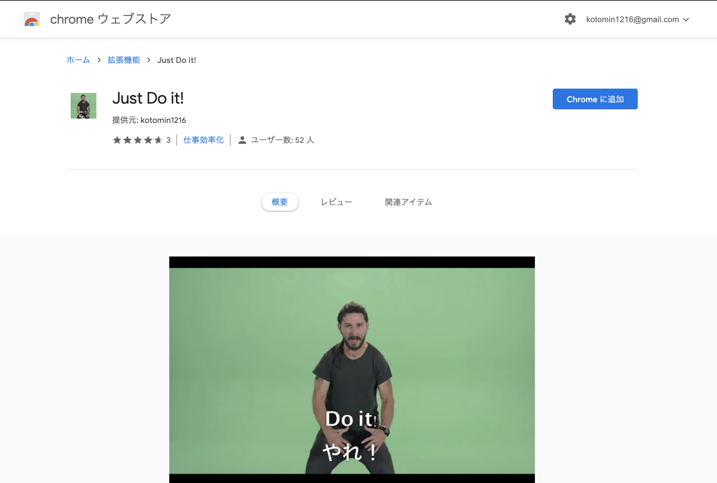Click the chrome ウェブストア title text
Image resolution: width=717 pixels, height=483 pixels.
coord(110,19)
